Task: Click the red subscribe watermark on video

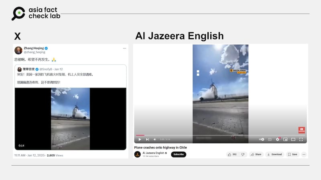Action: (x=302, y=130)
